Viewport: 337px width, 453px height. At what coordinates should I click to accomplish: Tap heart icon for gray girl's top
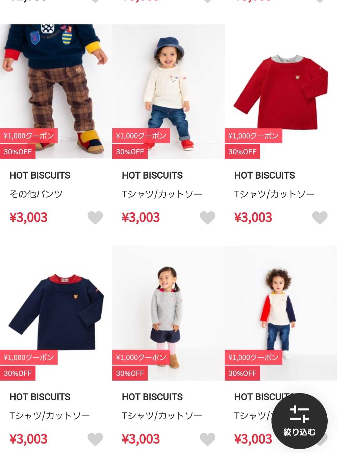[x=208, y=439]
